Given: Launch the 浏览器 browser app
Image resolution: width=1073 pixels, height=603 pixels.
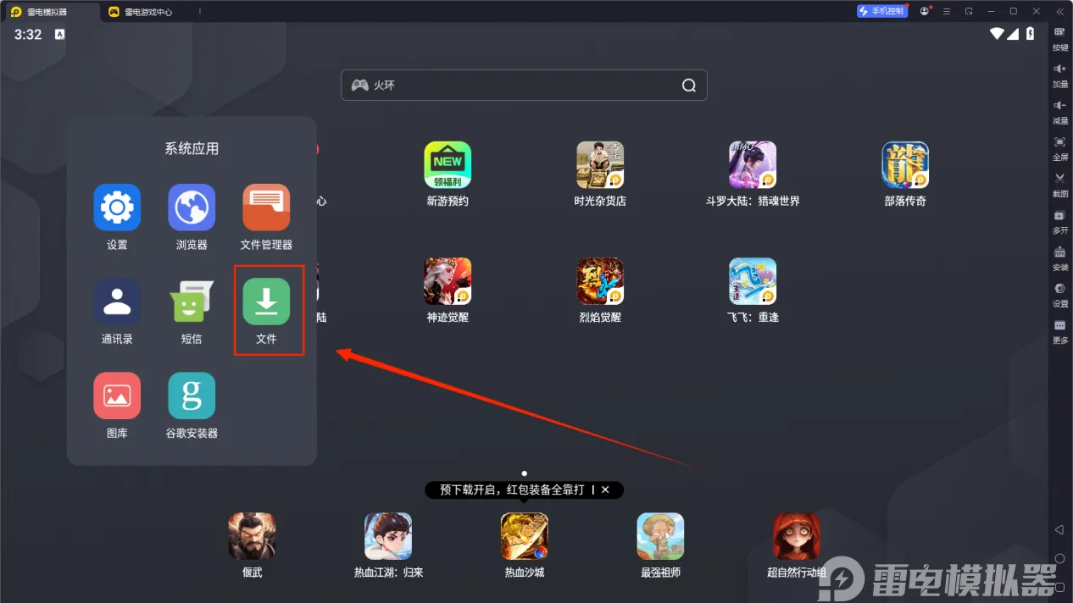Looking at the screenshot, I should [192, 207].
